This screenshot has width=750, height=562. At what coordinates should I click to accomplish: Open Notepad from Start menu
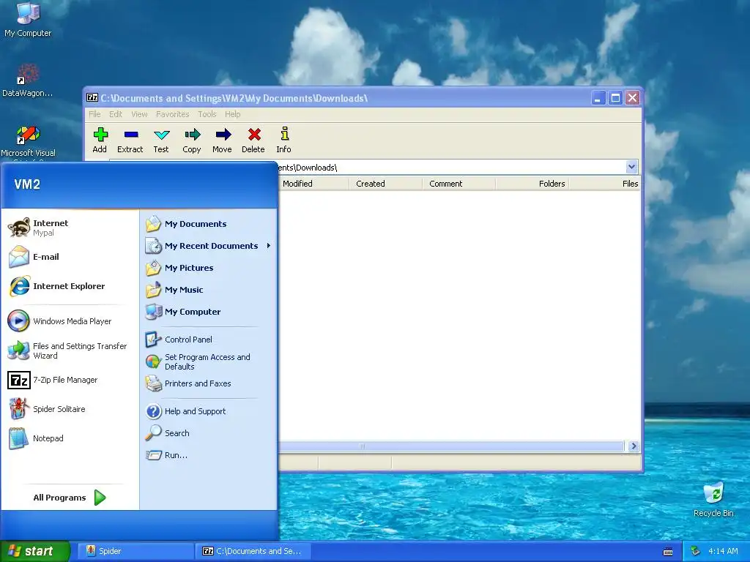(x=37, y=438)
